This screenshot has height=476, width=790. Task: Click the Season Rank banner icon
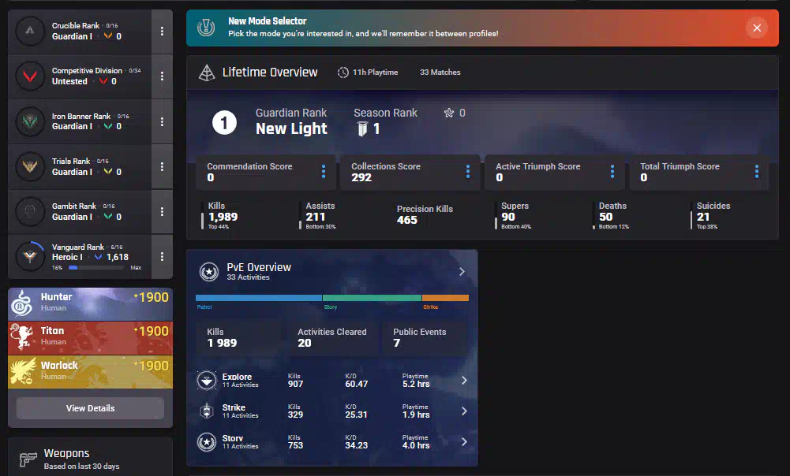click(x=362, y=128)
